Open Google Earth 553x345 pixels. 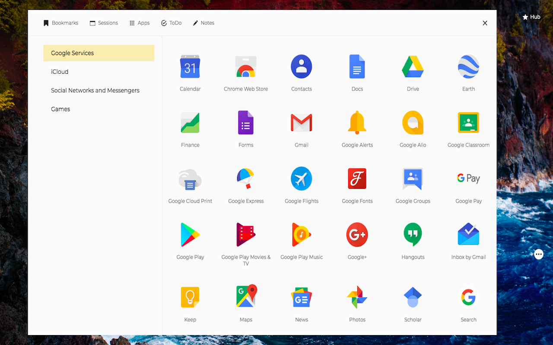469,67
